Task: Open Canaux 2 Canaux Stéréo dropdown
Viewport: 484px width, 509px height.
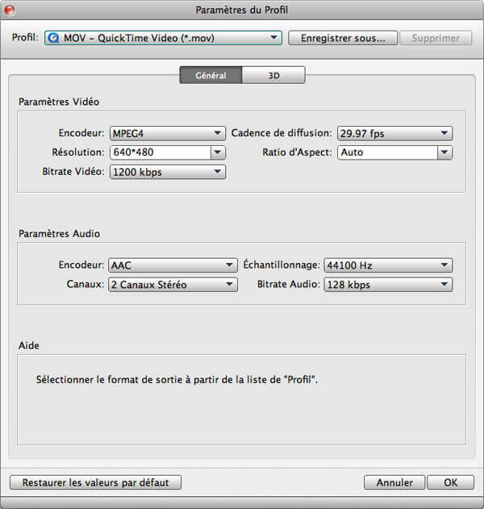Action: 173,285
